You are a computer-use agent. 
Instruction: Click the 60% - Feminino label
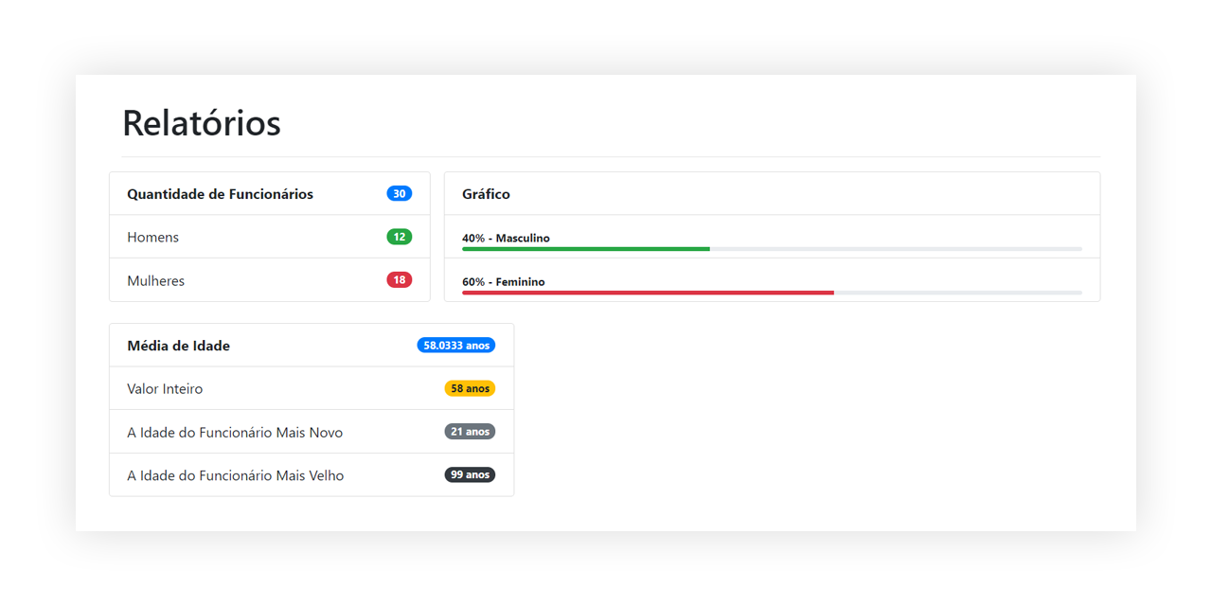click(503, 281)
